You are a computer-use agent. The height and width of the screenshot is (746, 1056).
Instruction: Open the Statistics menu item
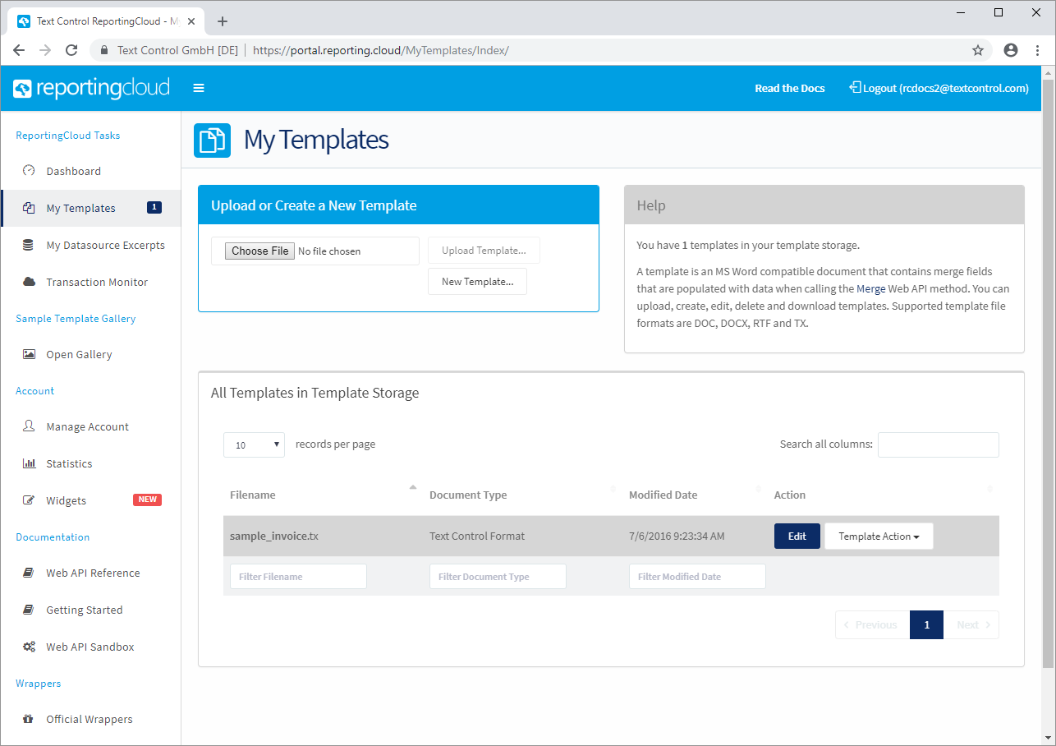coord(90,463)
